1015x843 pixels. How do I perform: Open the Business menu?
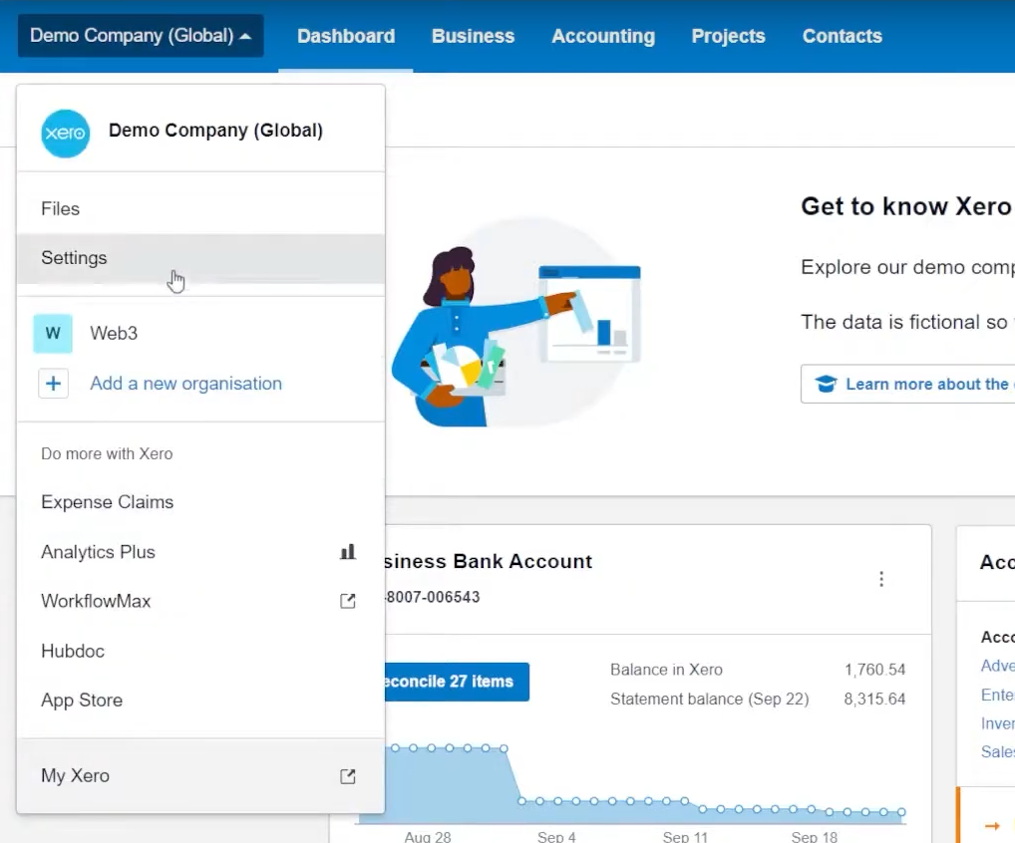(474, 36)
